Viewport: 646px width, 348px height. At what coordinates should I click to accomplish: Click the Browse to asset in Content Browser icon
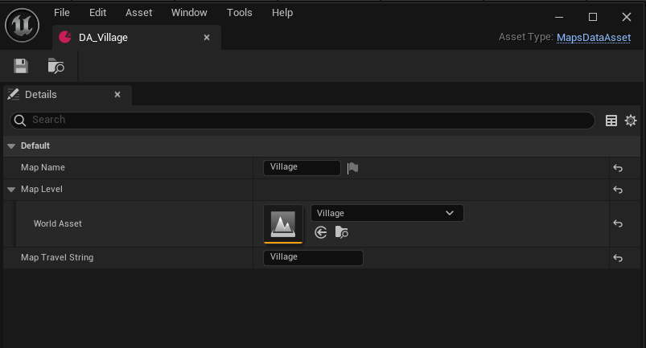tap(56, 67)
